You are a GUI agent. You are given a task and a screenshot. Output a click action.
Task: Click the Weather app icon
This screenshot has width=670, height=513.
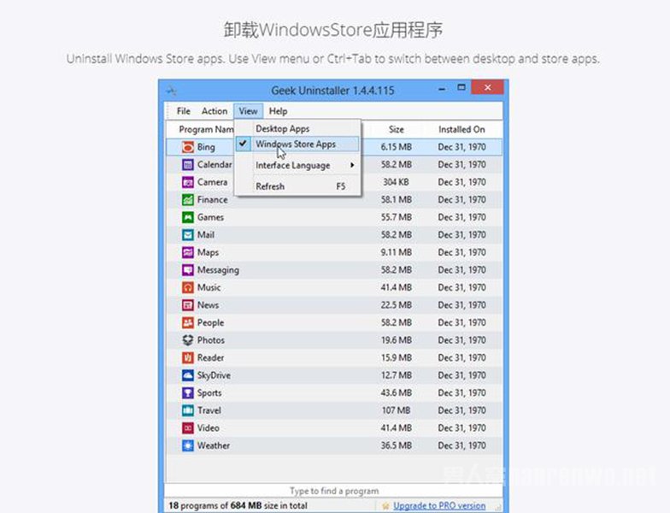click(188, 445)
